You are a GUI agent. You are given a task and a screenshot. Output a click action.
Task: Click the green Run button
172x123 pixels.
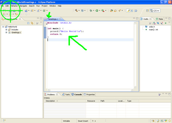(97, 11)
